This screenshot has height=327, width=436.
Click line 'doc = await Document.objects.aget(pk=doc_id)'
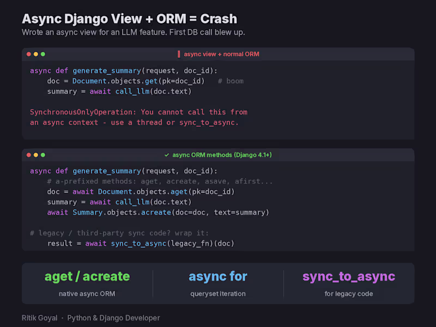141,192
